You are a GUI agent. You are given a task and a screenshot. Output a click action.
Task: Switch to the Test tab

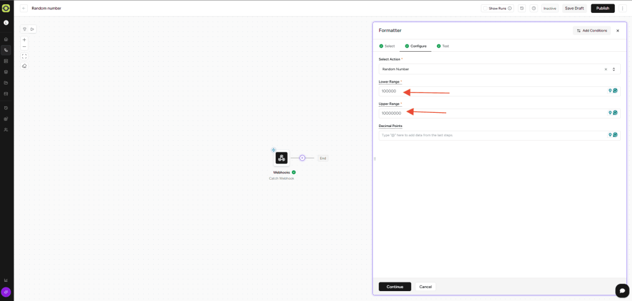coord(443,46)
